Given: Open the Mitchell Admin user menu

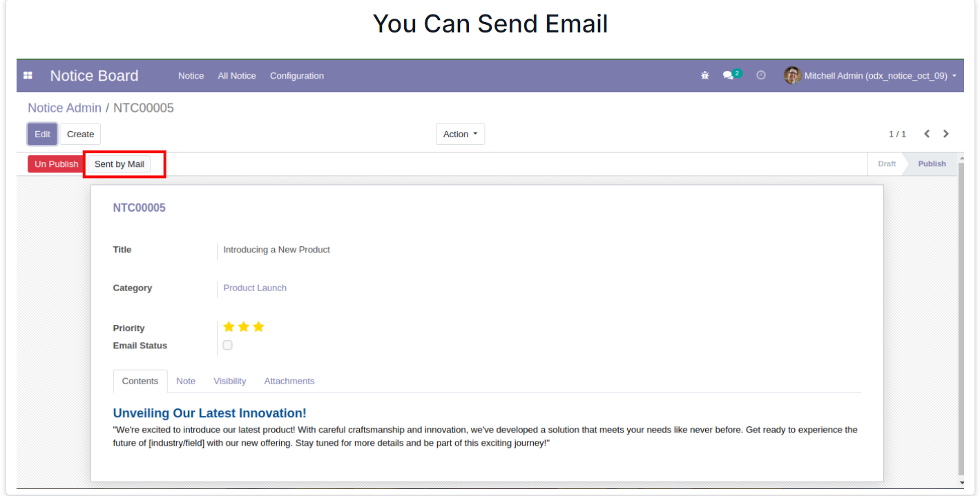Looking at the screenshot, I should (x=870, y=76).
